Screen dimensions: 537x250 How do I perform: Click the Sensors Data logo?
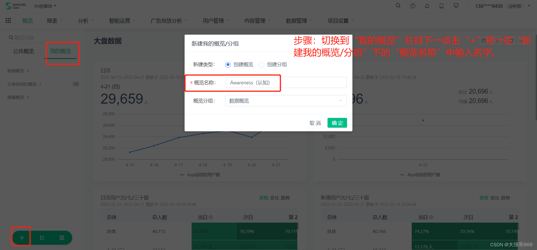pos(16,6)
